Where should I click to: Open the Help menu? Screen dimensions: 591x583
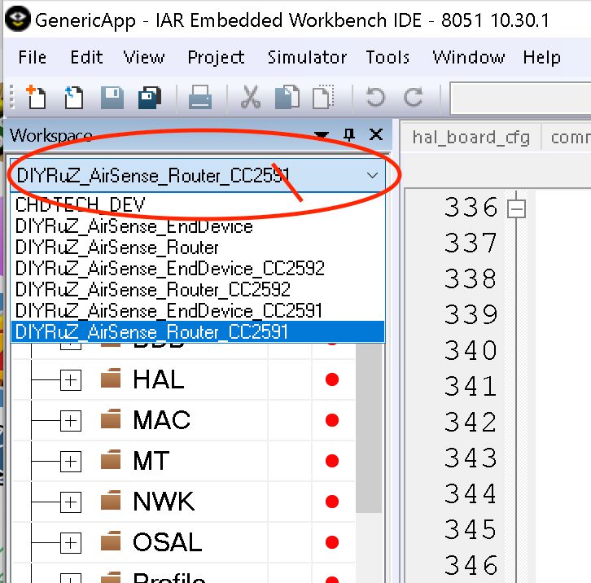(x=541, y=58)
